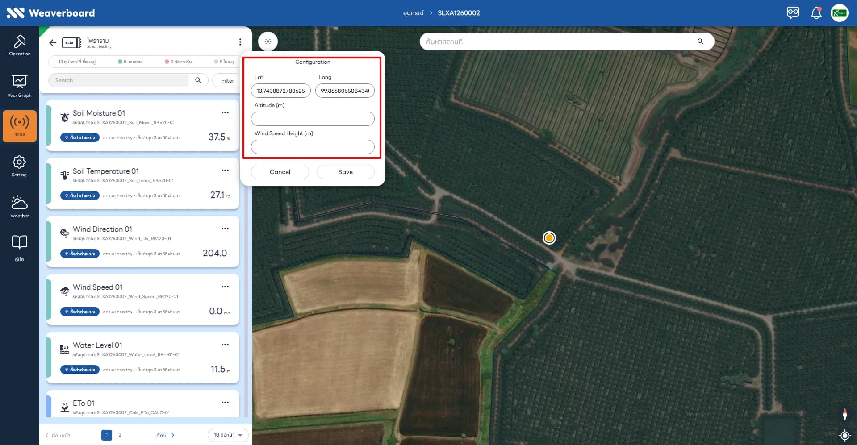Open the device kebab menu beside ไพธาราม
This screenshot has height=445, width=857.
coord(240,42)
